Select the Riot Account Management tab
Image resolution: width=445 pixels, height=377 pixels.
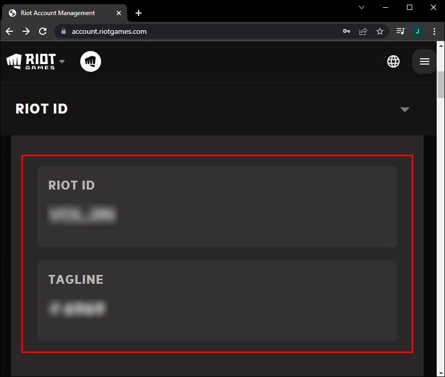(57, 13)
